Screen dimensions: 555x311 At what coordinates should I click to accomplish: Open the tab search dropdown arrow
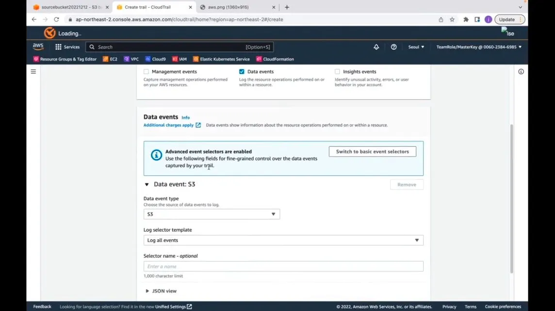tap(520, 7)
